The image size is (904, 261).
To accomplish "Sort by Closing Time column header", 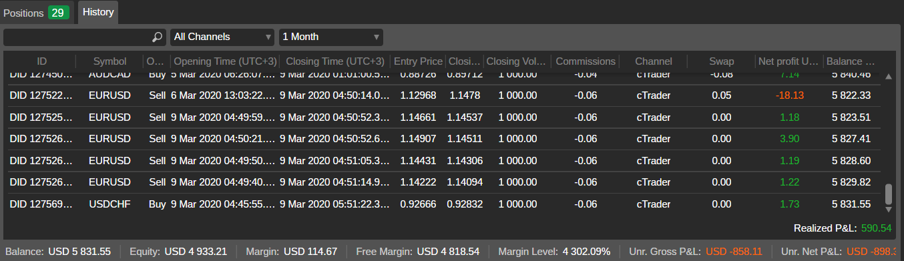I will [334, 61].
